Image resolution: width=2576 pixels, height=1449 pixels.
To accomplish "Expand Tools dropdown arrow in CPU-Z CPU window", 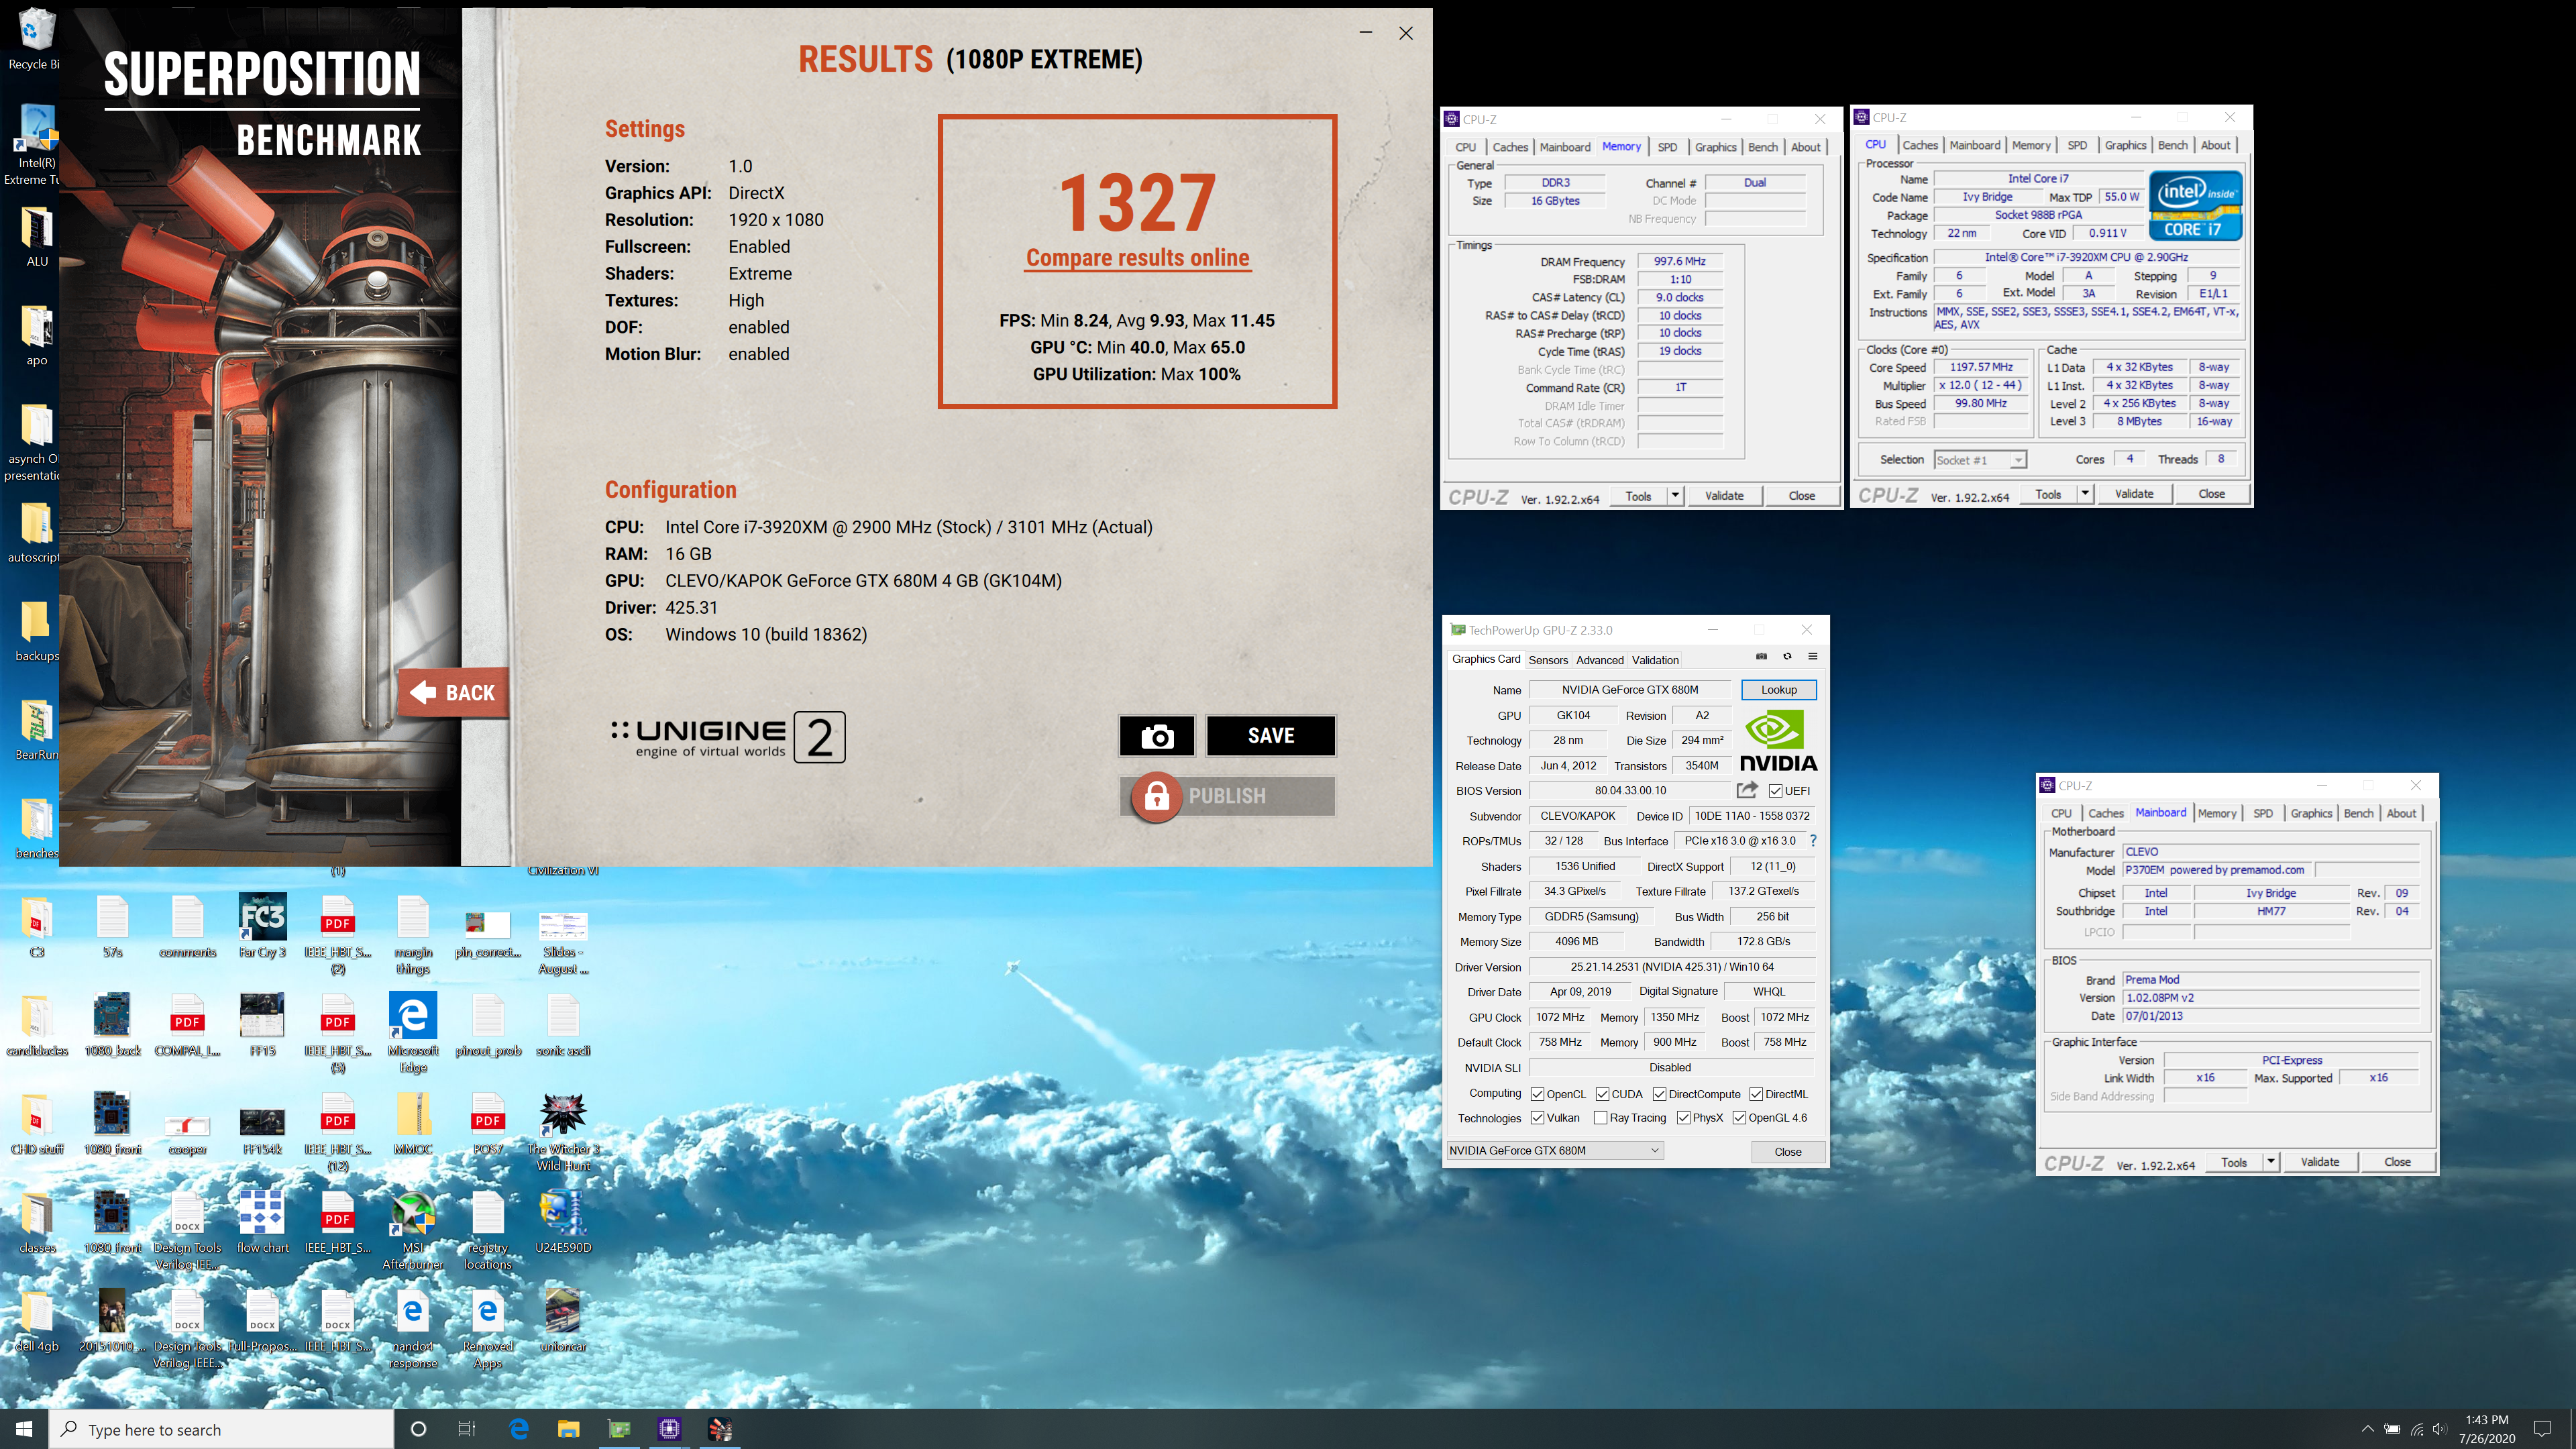I will [2085, 493].
